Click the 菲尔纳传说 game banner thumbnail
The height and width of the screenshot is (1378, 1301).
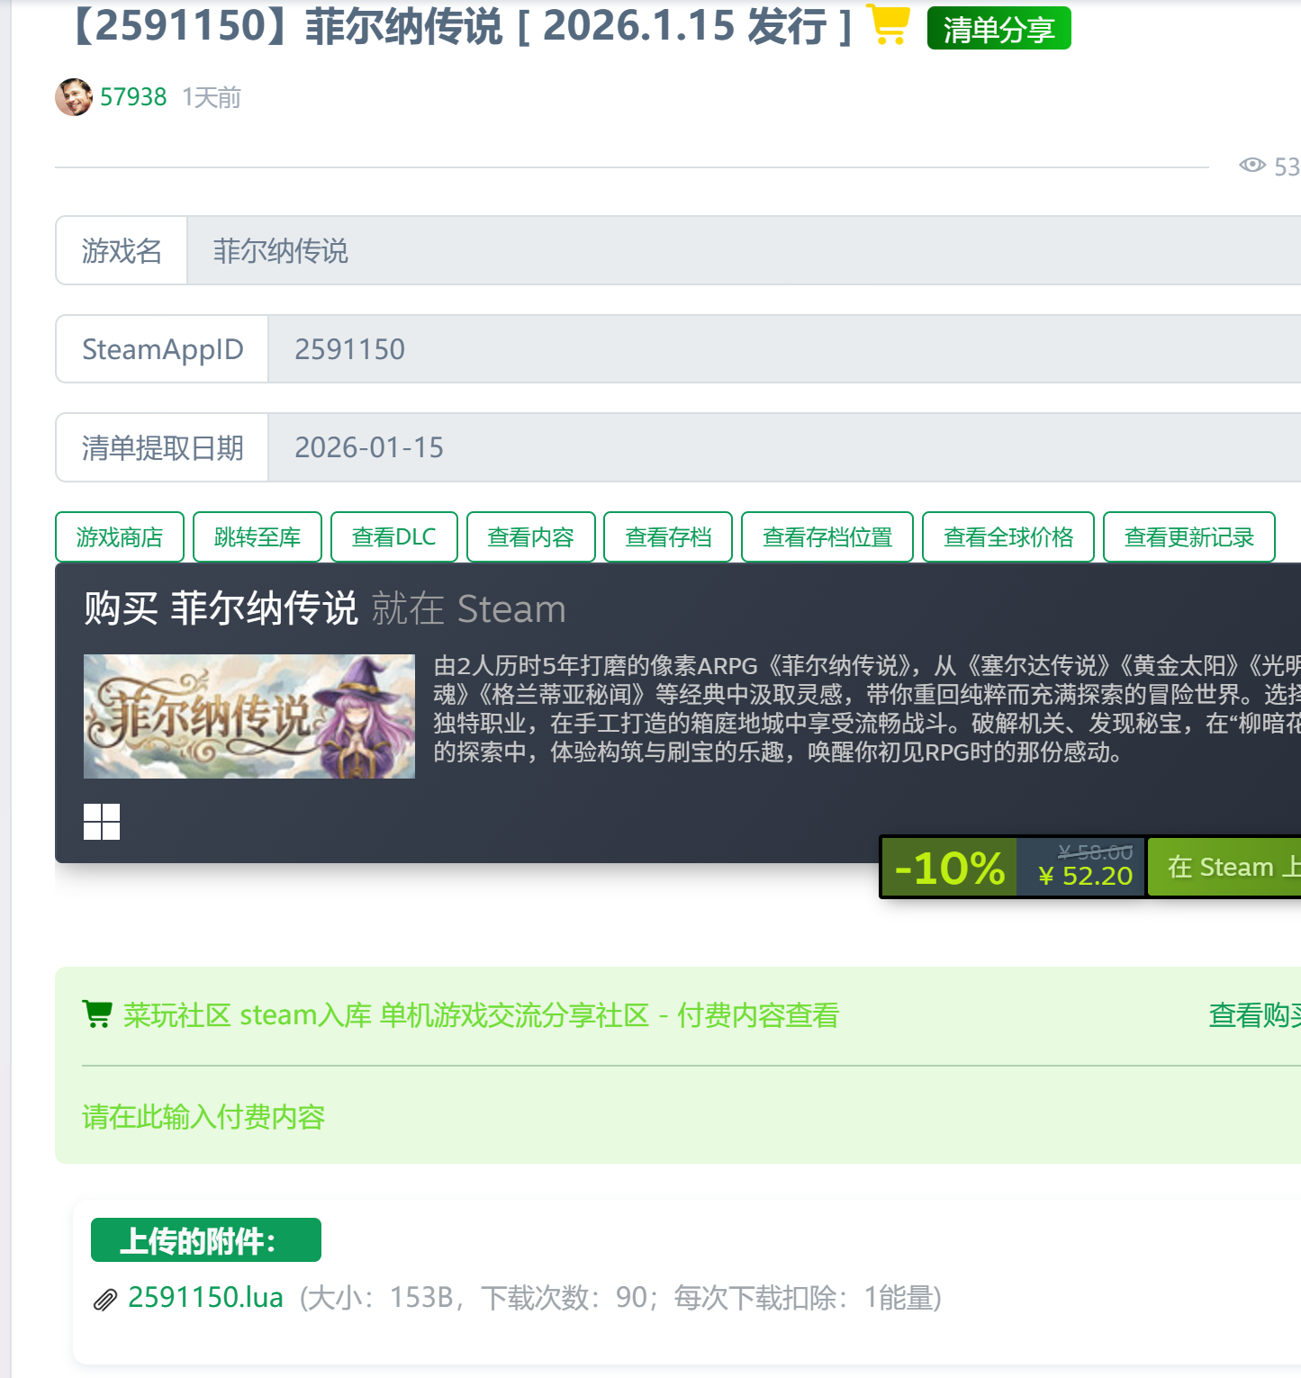(x=249, y=716)
